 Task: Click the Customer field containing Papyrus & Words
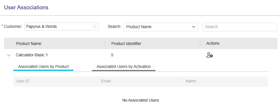click(x=62, y=27)
